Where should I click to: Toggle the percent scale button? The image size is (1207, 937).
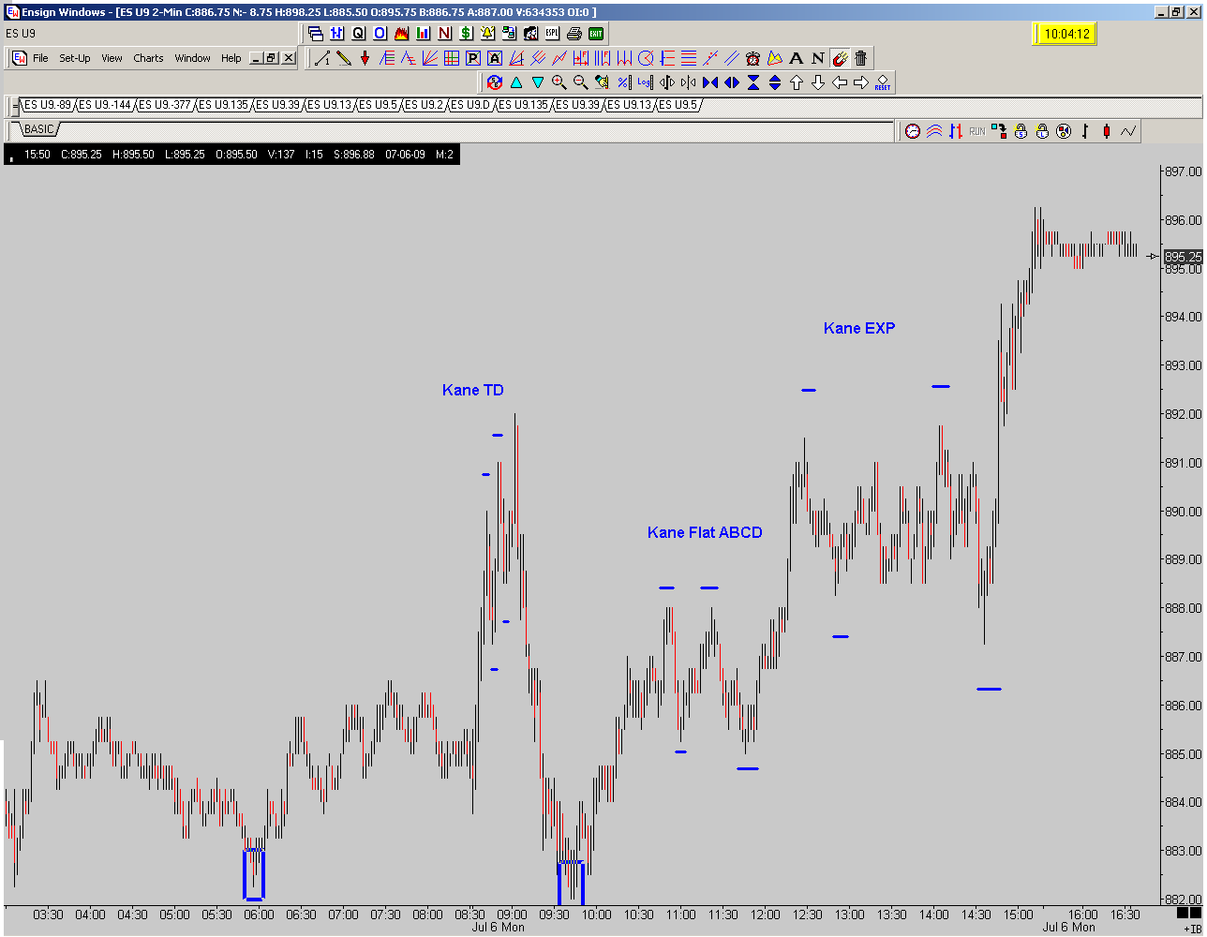(624, 82)
